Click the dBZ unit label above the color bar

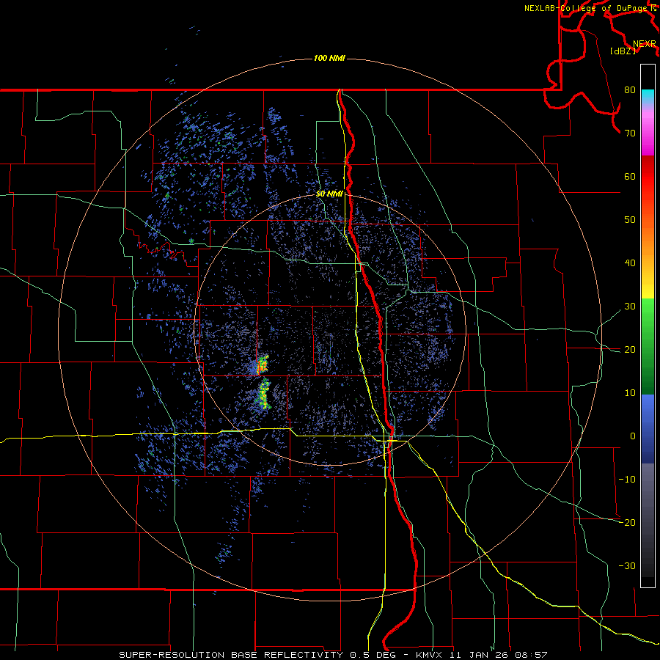[x=623, y=51]
